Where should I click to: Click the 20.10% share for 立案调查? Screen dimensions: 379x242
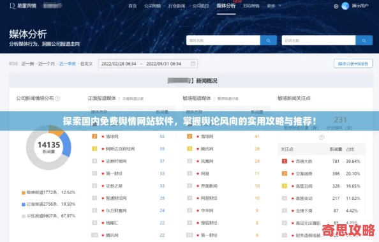tap(353, 174)
